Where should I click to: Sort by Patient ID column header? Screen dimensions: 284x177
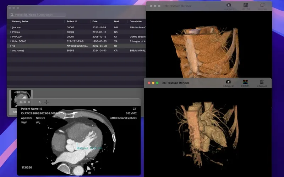(x=72, y=21)
